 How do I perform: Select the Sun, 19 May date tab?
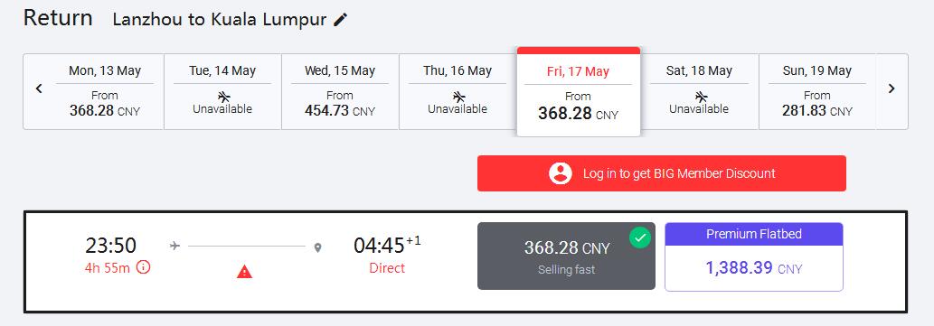817,91
